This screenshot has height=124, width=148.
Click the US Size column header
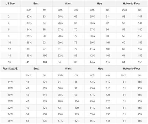[10, 3]
